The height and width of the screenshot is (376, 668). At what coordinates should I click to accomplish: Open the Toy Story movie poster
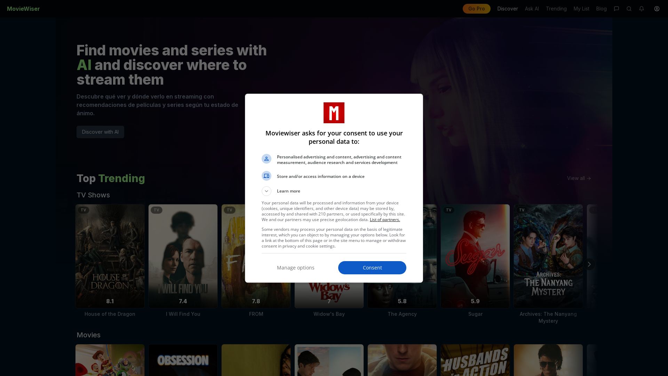[x=110, y=360]
